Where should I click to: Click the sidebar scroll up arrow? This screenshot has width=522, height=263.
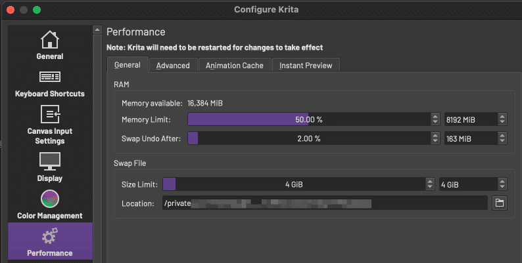97,30
